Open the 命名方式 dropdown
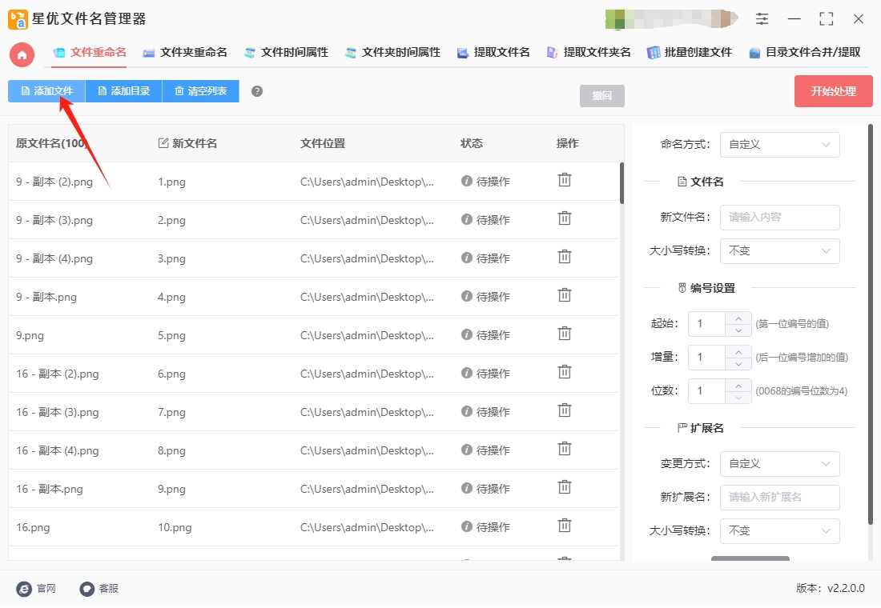This screenshot has height=608, width=881. click(x=779, y=144)
